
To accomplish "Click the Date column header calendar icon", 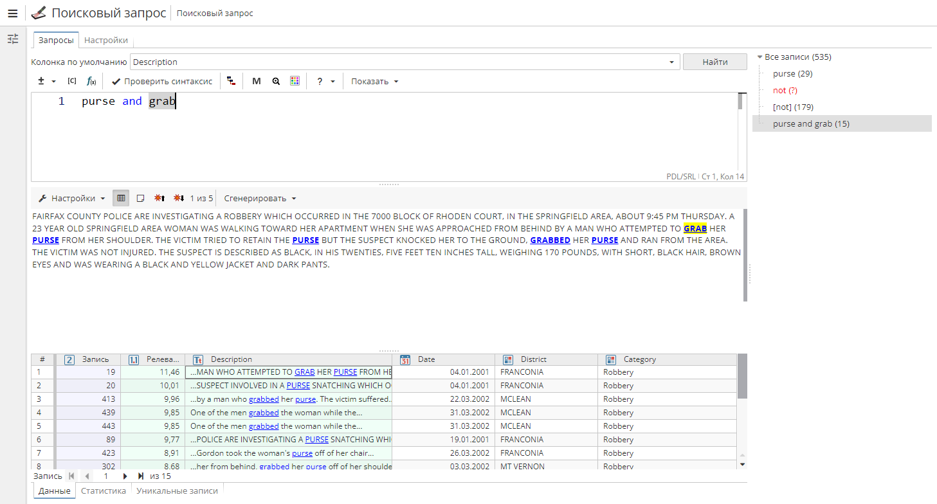I will point(405,359).
